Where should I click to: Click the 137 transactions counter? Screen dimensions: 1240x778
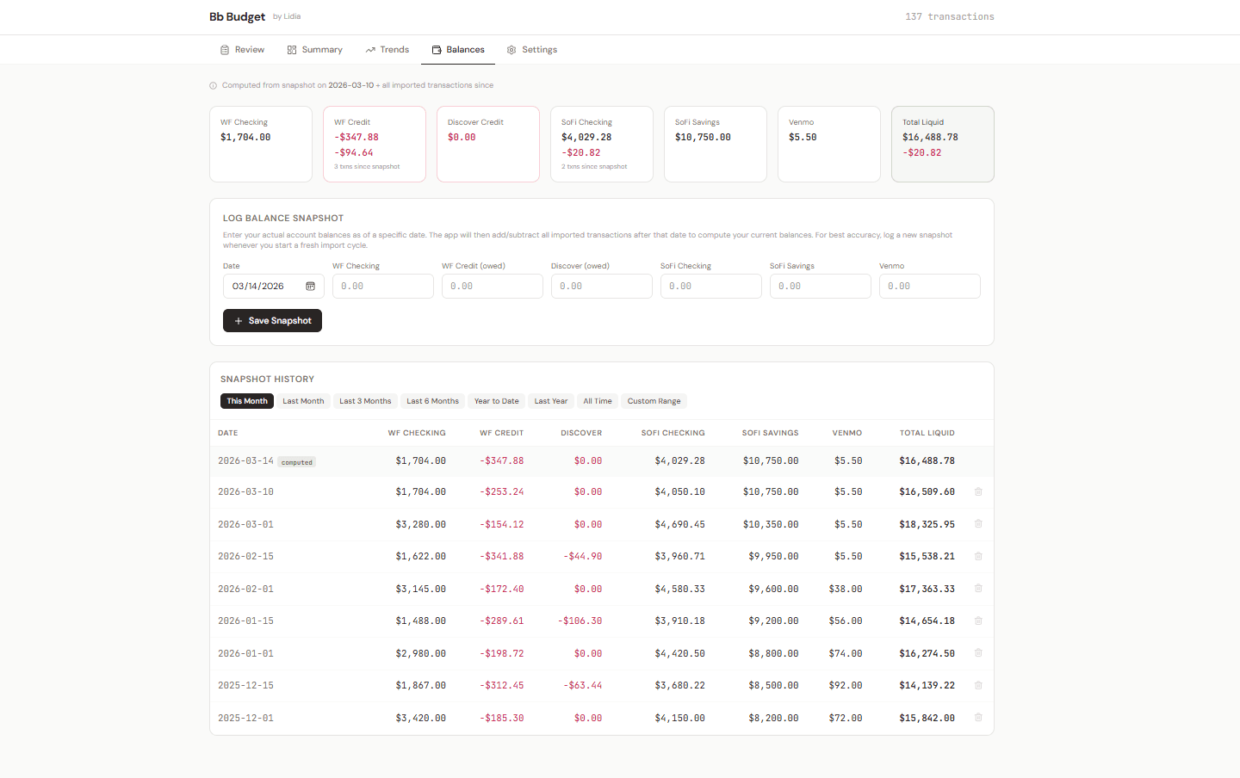[950, 16]
